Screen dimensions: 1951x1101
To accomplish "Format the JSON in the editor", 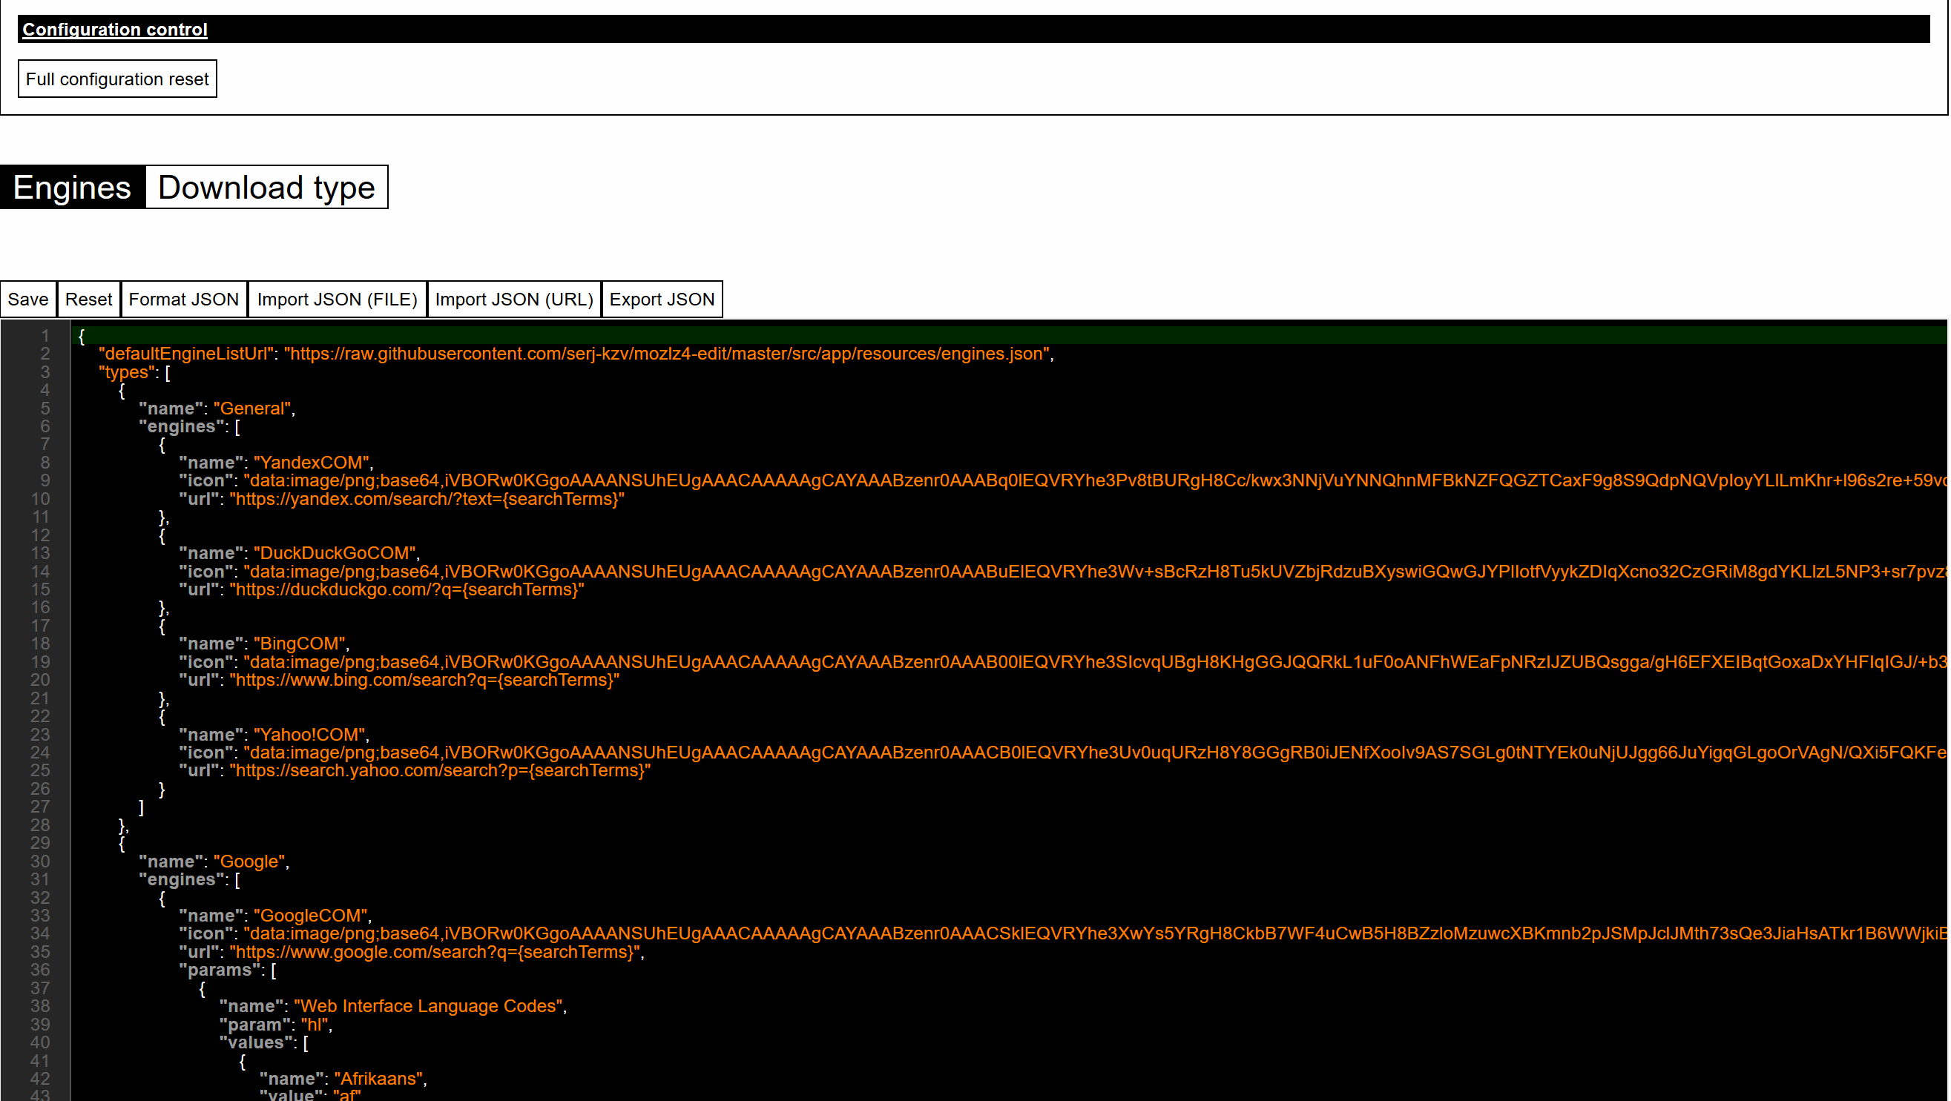I will pyautogui.click(x=184, y=299).
